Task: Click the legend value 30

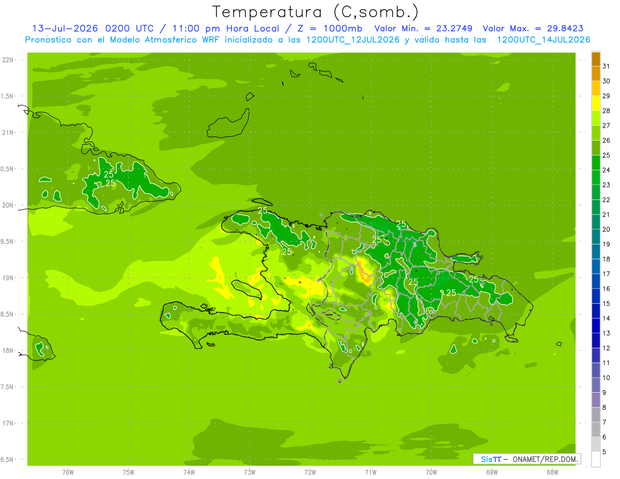Action: tap(606, 81)
